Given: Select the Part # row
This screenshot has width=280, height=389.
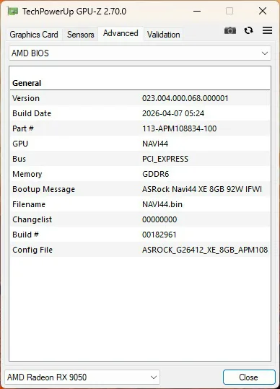Looking at the screenshot, I should [x=140, y=128].
